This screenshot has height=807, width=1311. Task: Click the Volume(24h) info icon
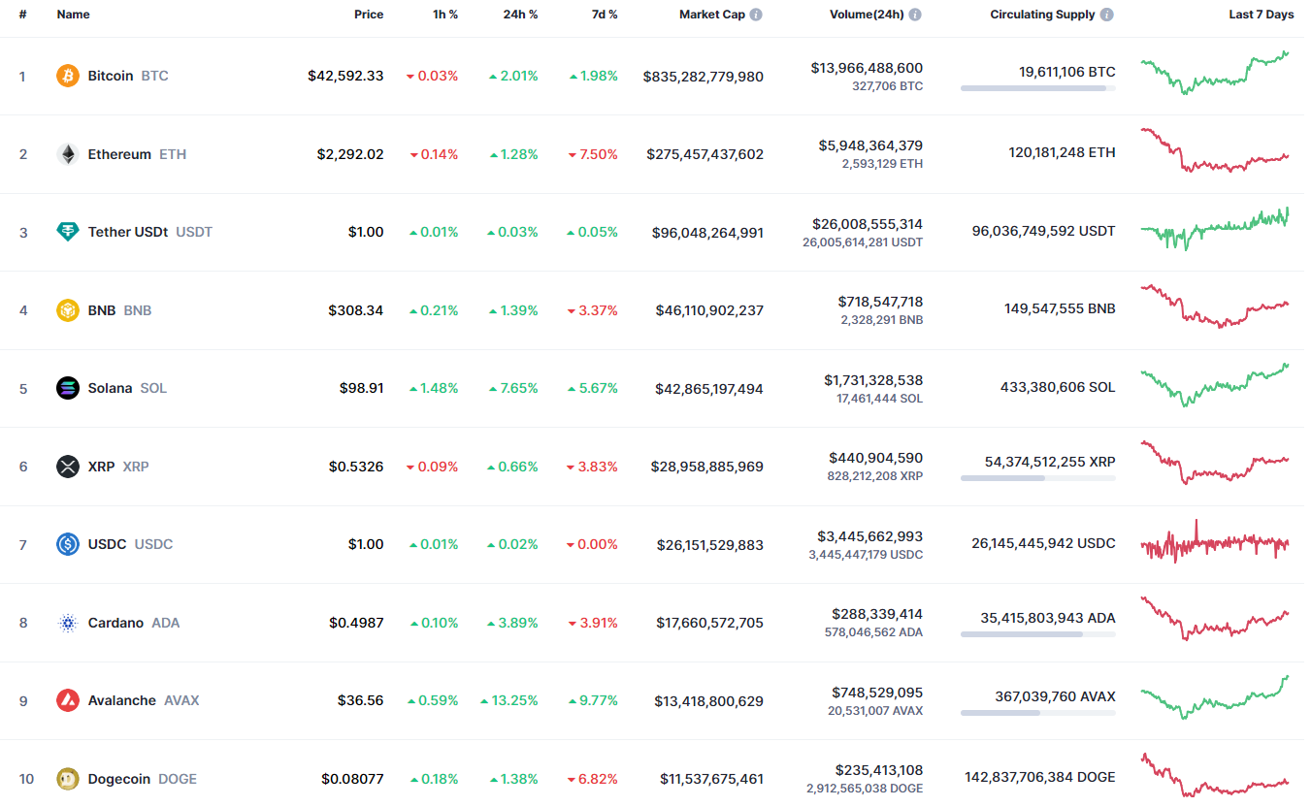(x=915, y=15)
